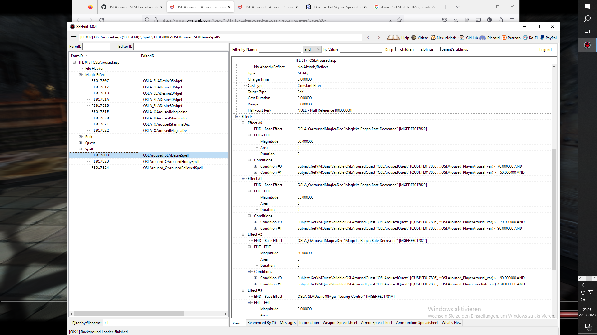597x335 pixels.
Task: Open new tab in Firefox
Action: 445,7
